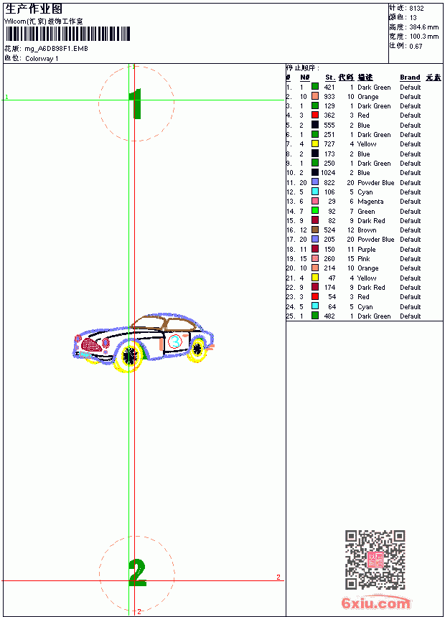This screenshot has height=617, width=445.
Task: Click the Dark Green swatch in row 1
Action: click(315, 87)
